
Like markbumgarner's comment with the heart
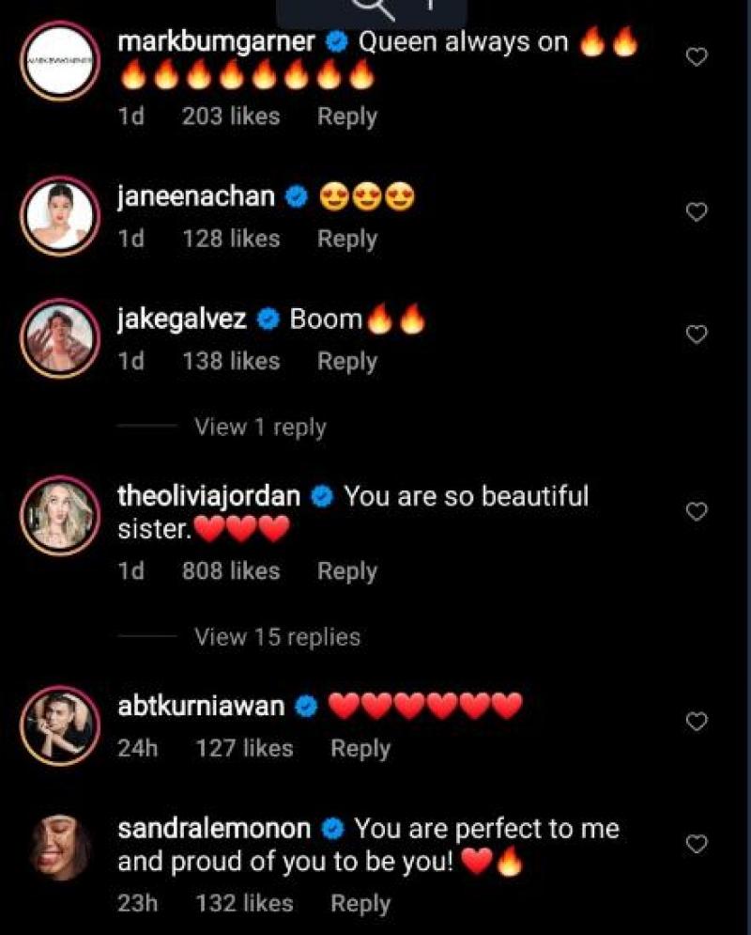point(697,58)
